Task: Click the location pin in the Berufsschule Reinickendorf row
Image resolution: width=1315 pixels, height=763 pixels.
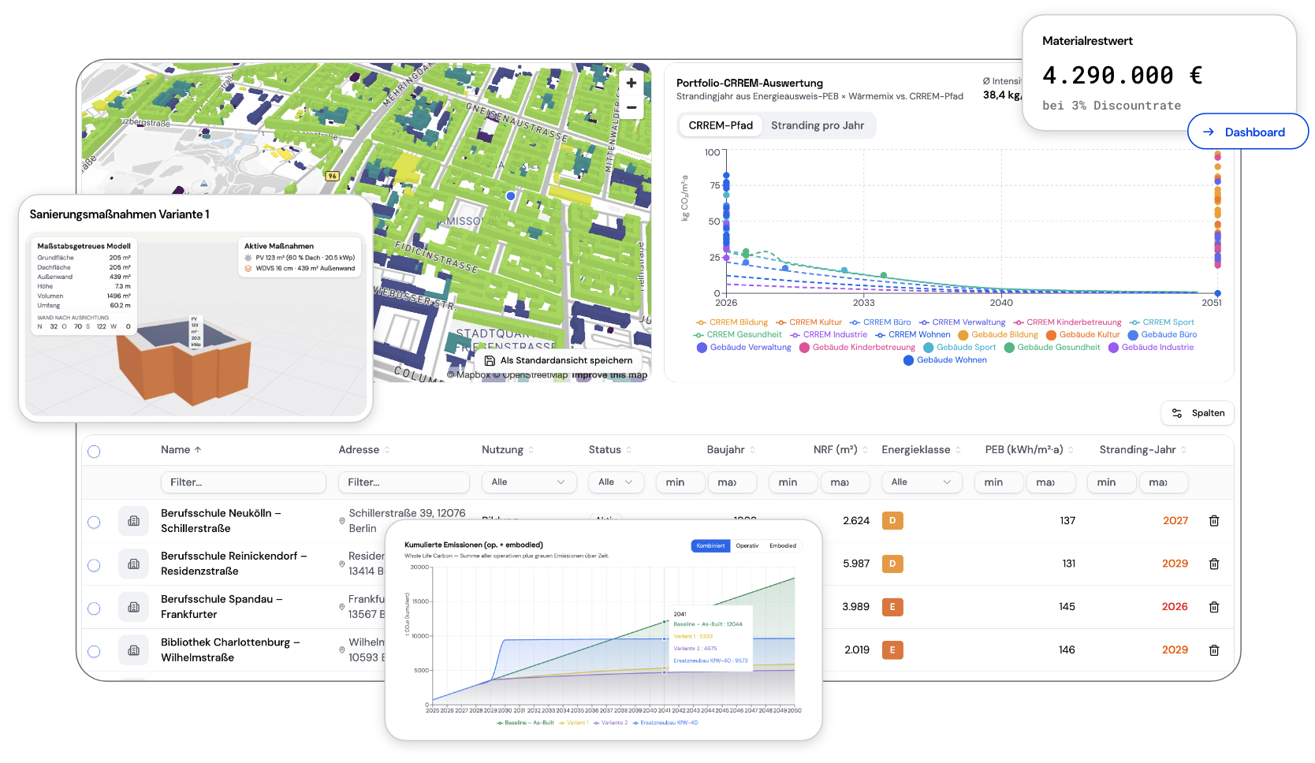Action: click(x=342, y=564)
